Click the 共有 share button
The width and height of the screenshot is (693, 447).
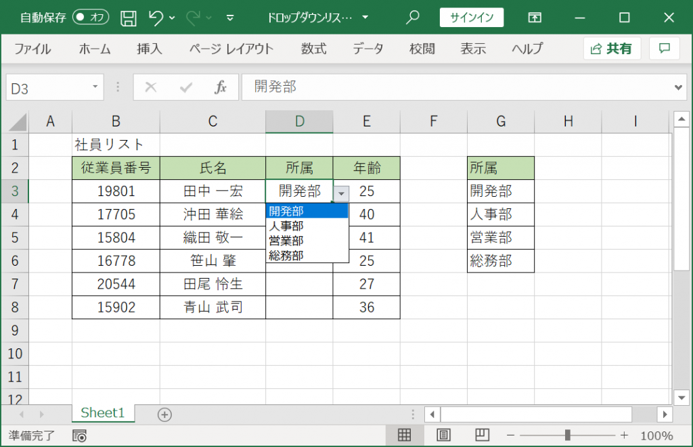tap(612, 48)
